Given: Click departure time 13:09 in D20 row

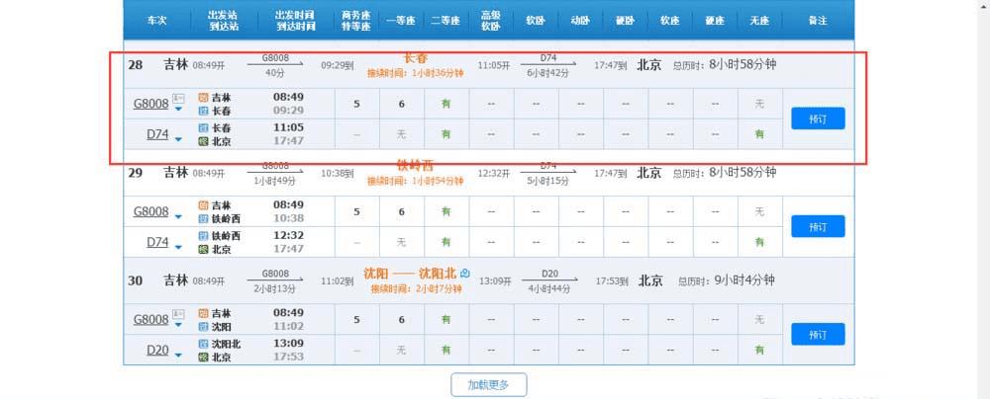Looking at the screenshot, I should [x=288, y=344].
